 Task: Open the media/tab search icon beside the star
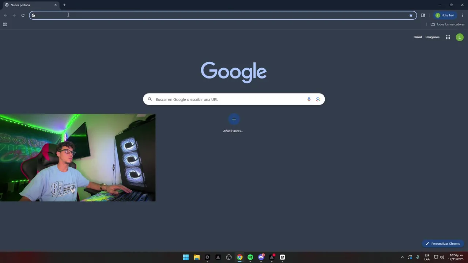point(423,15)
